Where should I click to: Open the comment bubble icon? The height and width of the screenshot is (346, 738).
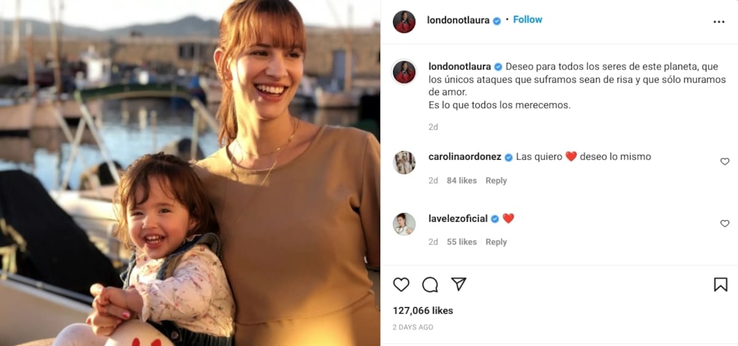coord(430,285)
